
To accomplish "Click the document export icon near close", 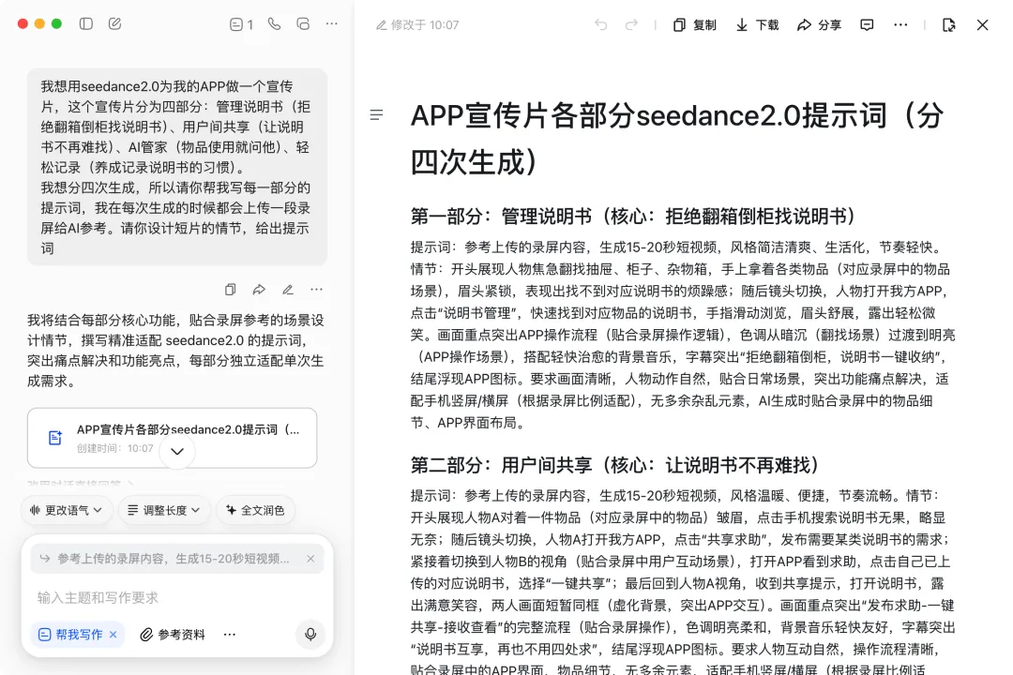I will coord(948,24).
